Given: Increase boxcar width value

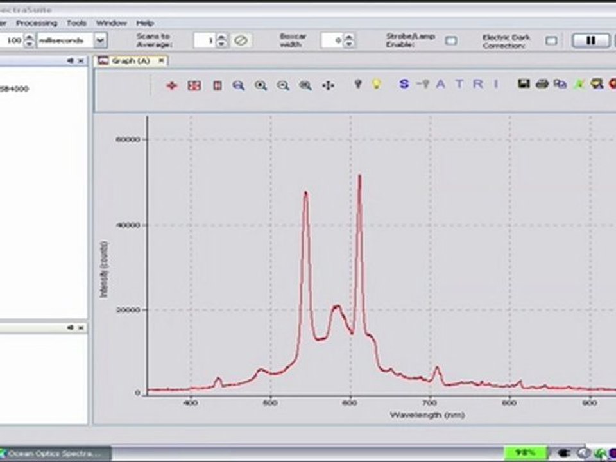Looking at the screenshot, I should click(349, 37).
